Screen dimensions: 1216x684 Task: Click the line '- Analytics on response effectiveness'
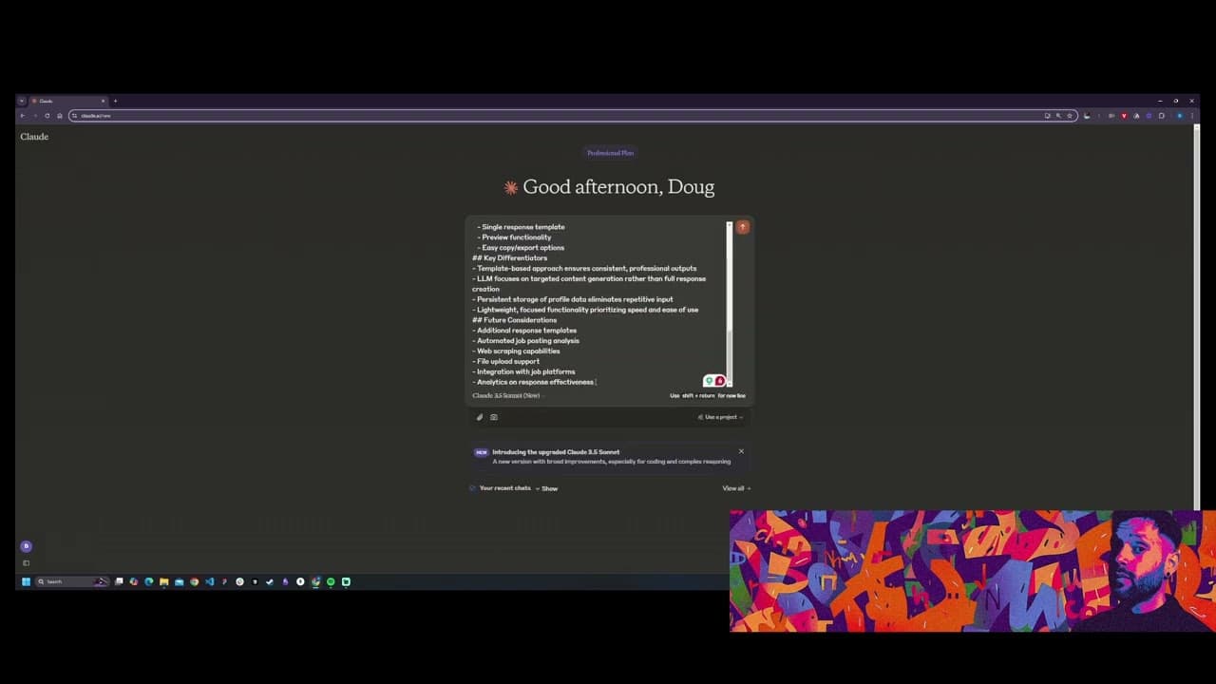tap(533, 382)
